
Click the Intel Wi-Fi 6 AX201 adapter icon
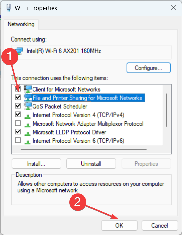click(x=19, y=51)
